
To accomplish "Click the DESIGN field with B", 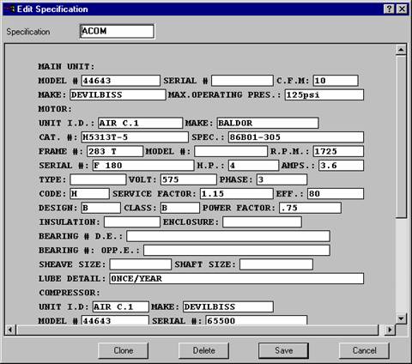I will 100,208.
